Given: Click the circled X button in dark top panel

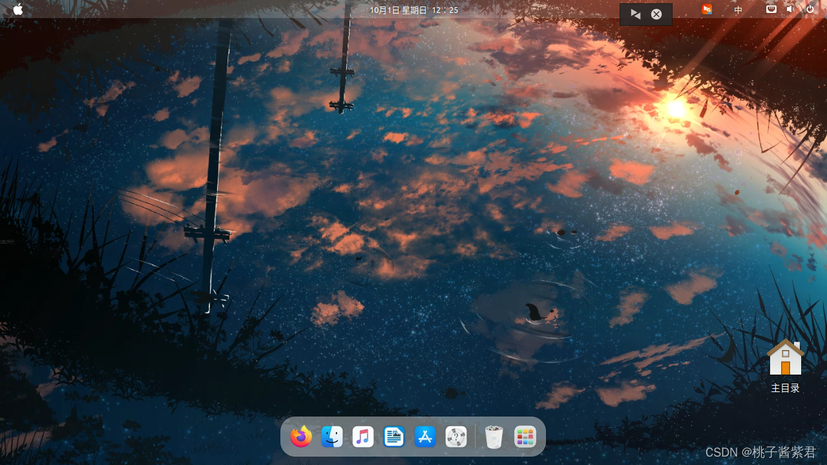Looking at the screenshot, I should tap(656, 14).
